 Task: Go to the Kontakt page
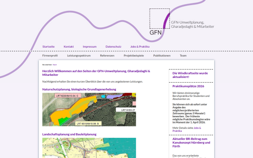click(x=69, y=47)
